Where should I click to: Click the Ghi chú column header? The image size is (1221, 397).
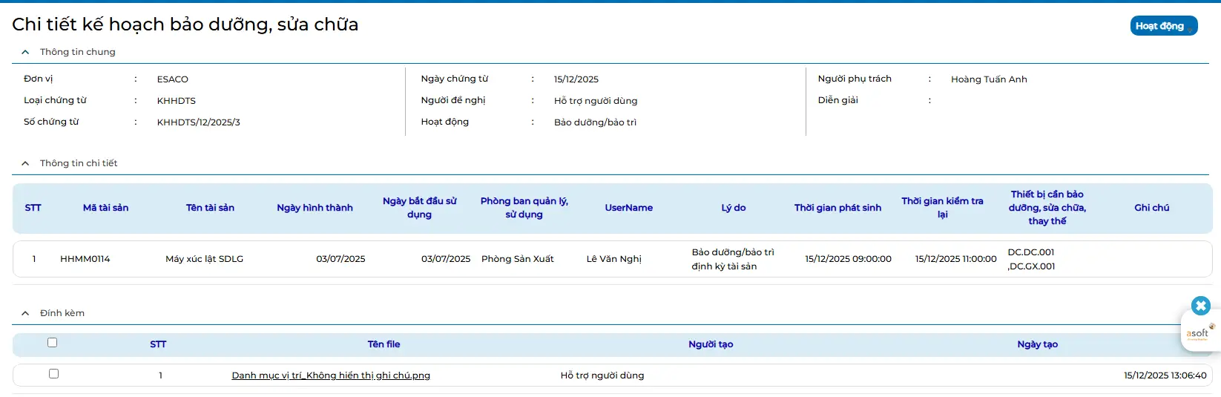(1151, 208)
